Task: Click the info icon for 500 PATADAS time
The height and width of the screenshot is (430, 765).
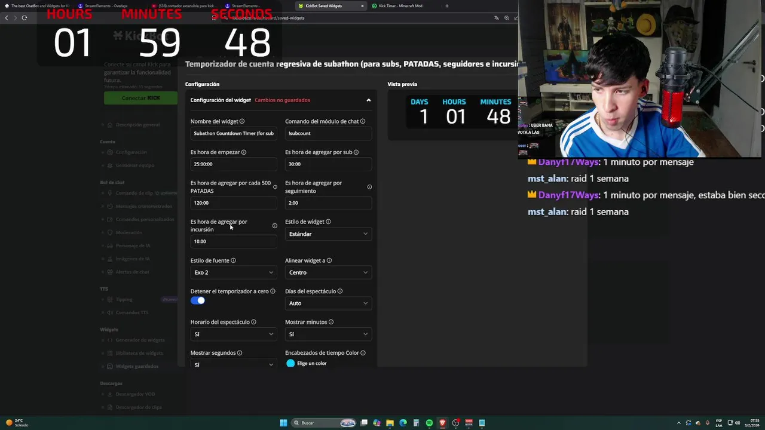Action: (x=275, y=187)
